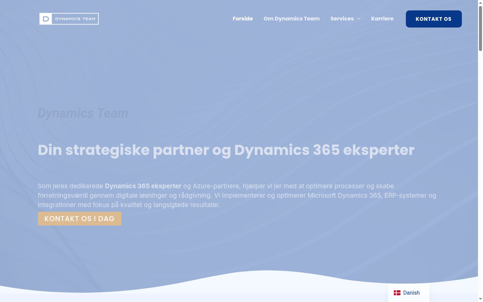The width and height of the screenshot is (483, 302).
Task: Open the Services menu item
Action: [x=342, y=19]
